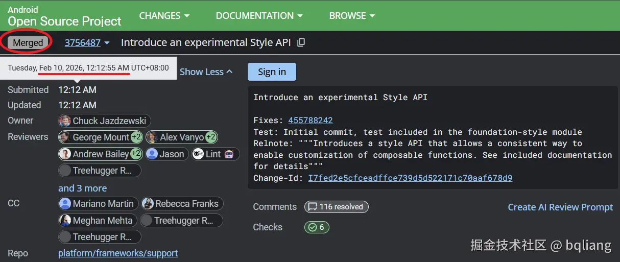Click Meghan Mehta's CC avatar
The image size is (620, 262).
pos(65,221)
